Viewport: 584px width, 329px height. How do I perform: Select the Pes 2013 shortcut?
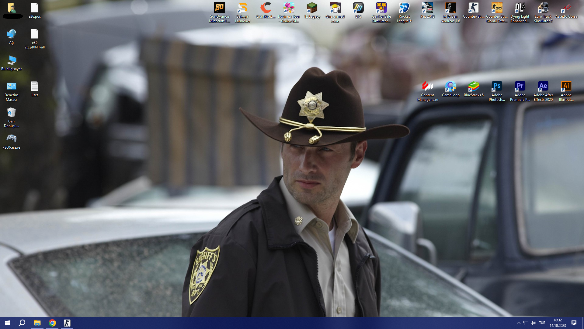point(428,11)
